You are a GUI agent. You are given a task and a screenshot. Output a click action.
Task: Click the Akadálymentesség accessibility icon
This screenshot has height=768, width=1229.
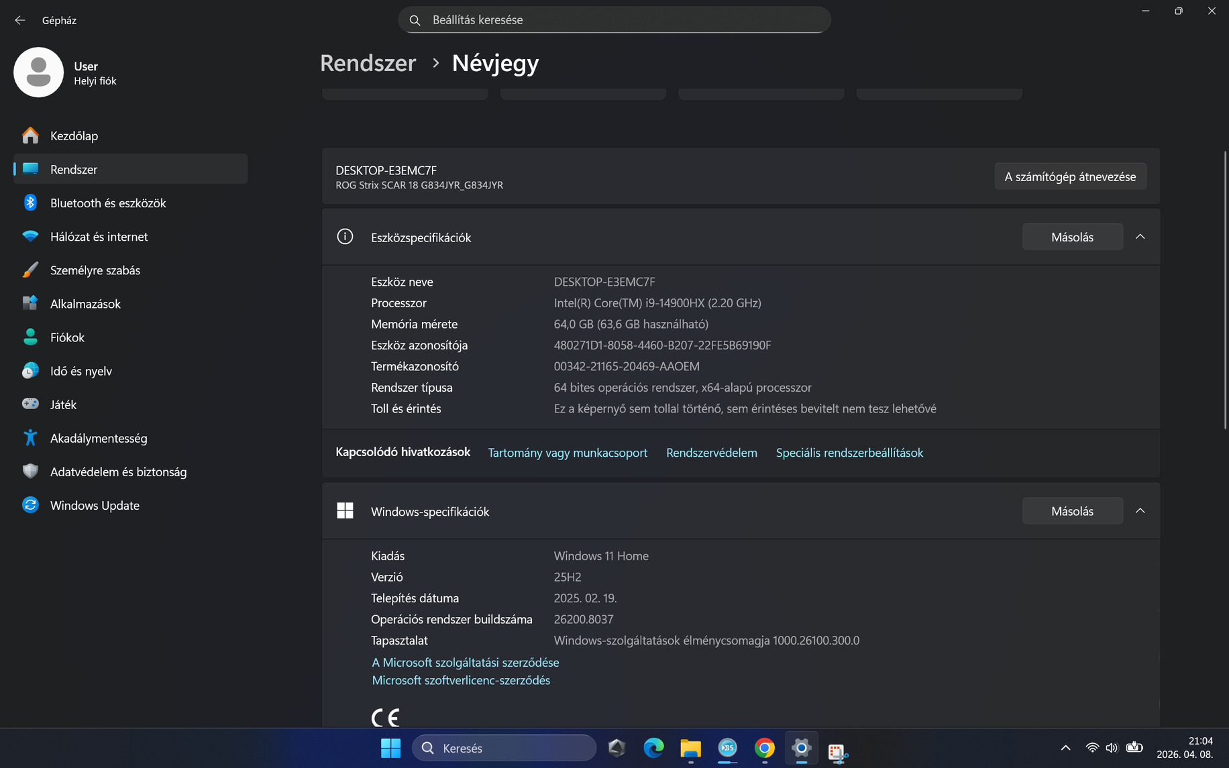pos(30,437)
